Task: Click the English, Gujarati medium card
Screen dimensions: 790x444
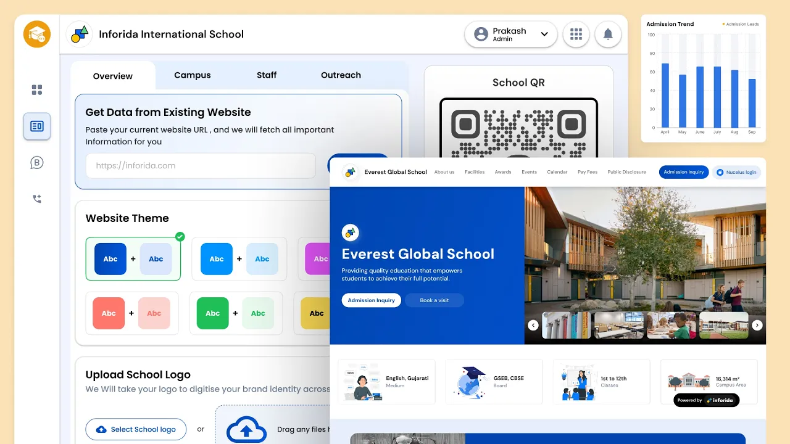Action: 387,382
